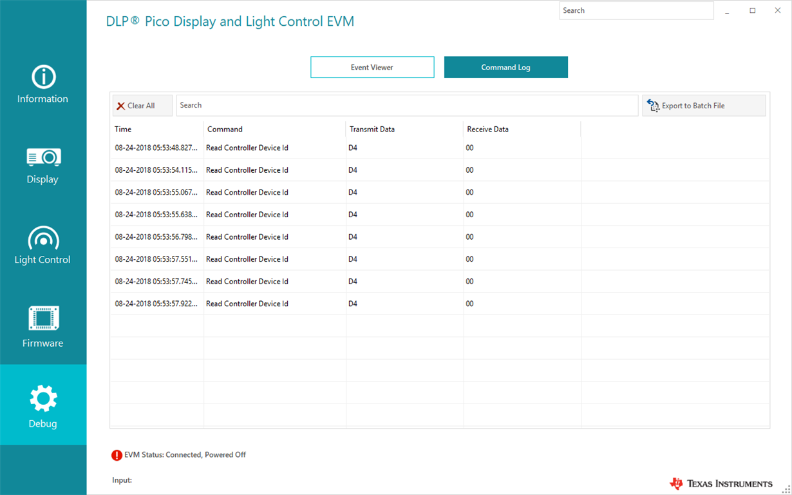Image resolution: width=792 pixels, height=495 pixels.
Task: Click the Clear All button label
Action: 141,106
